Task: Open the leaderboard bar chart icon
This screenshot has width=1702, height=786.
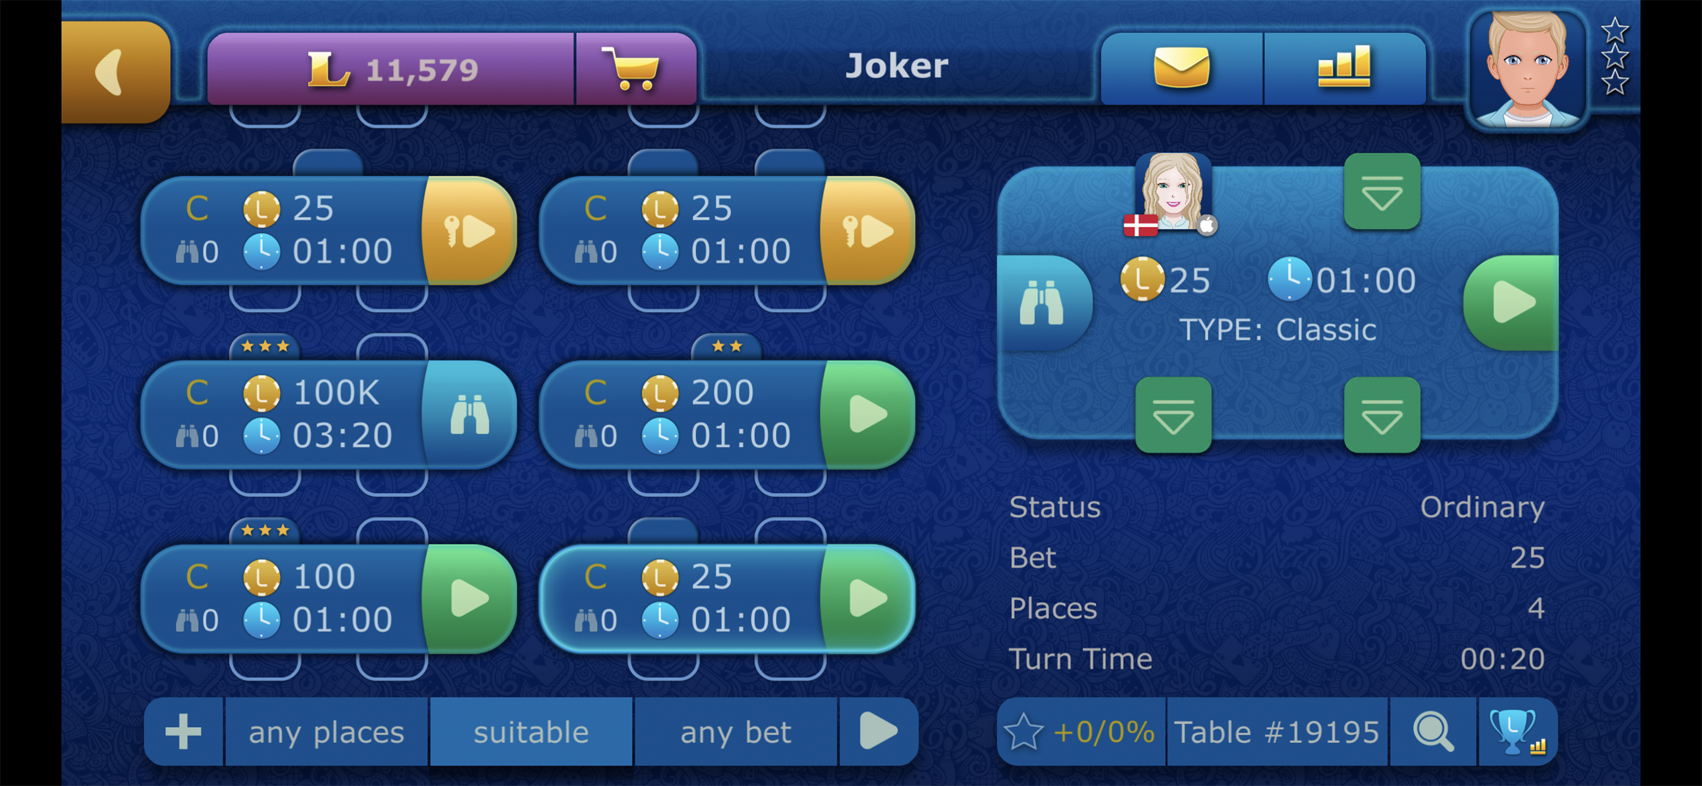Action: (x=1344, y=69)
